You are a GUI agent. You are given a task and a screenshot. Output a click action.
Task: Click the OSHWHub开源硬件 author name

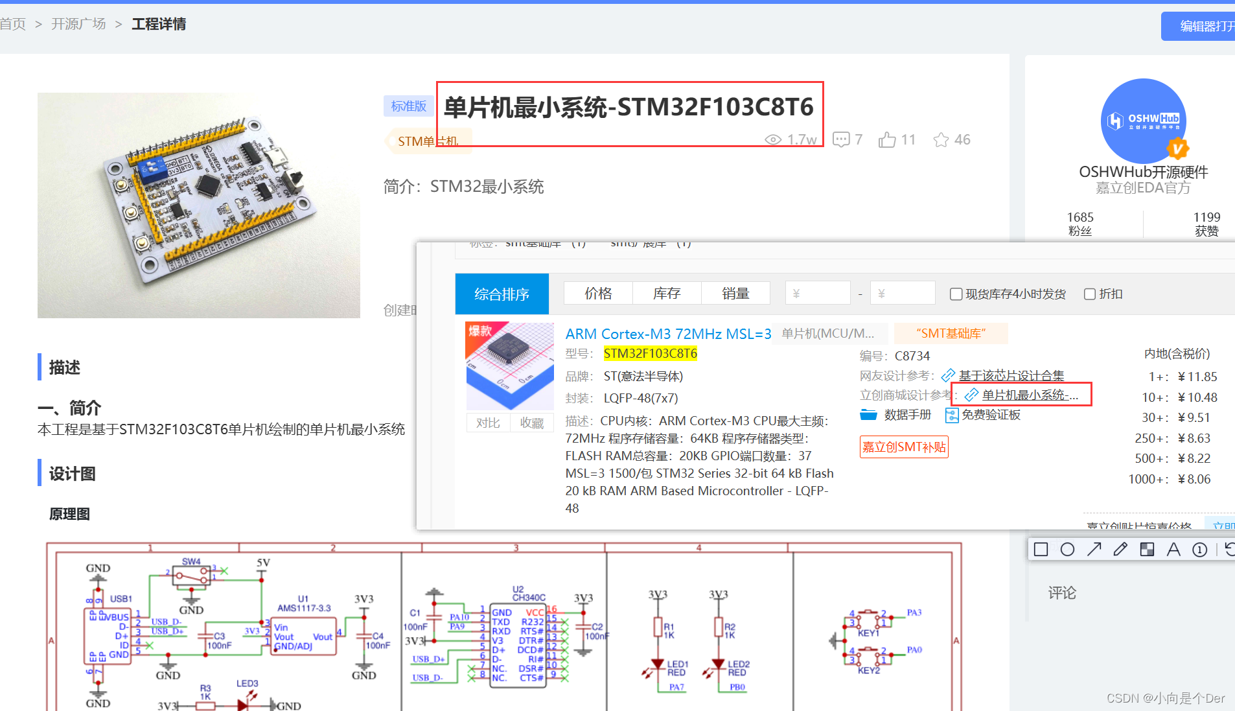pyautogui.click(x=1144, y=172)
